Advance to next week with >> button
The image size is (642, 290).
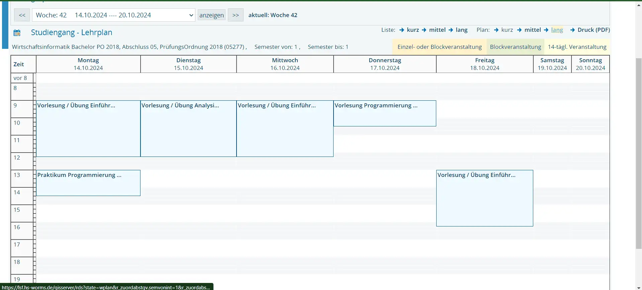click(x=236, y=15)
